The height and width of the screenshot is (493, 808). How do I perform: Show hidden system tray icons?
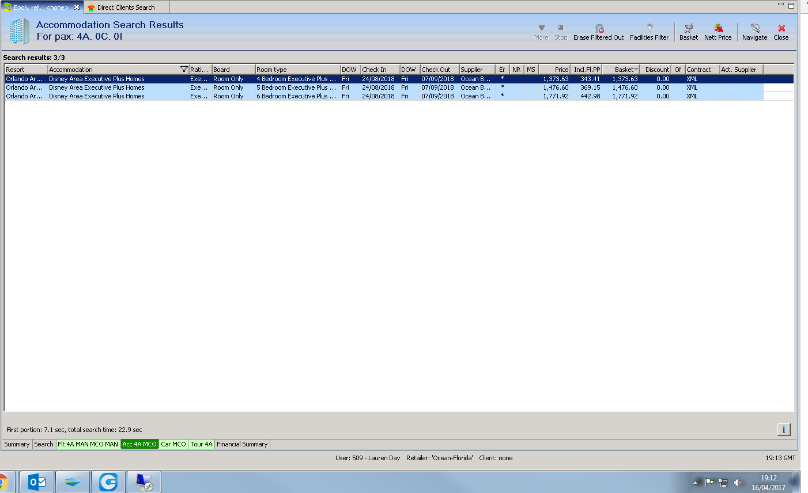(696, 483)
